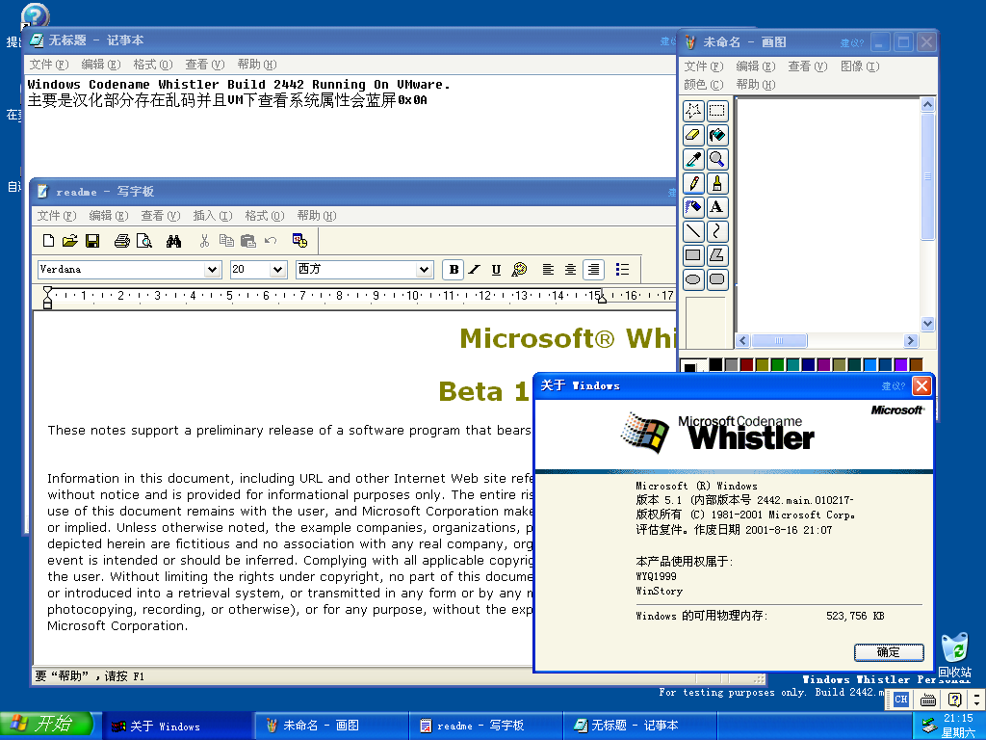The width and height of the screenshot is (986, 740).
Task: Select the straight Line tool in Paint
Action: (x=693, y=231)
